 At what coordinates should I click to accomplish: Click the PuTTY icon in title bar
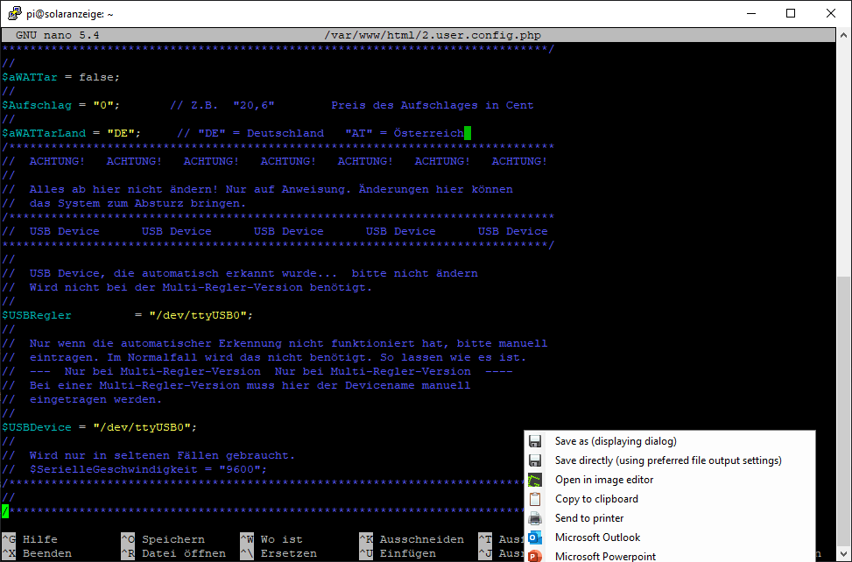(13, 13)
